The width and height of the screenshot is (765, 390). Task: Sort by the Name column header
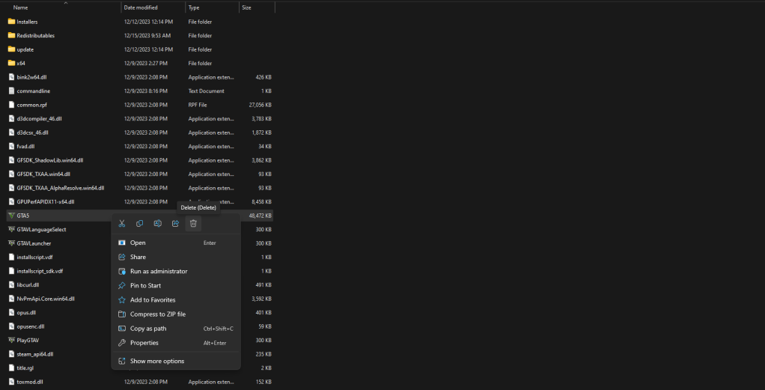(x=21, y=7)
